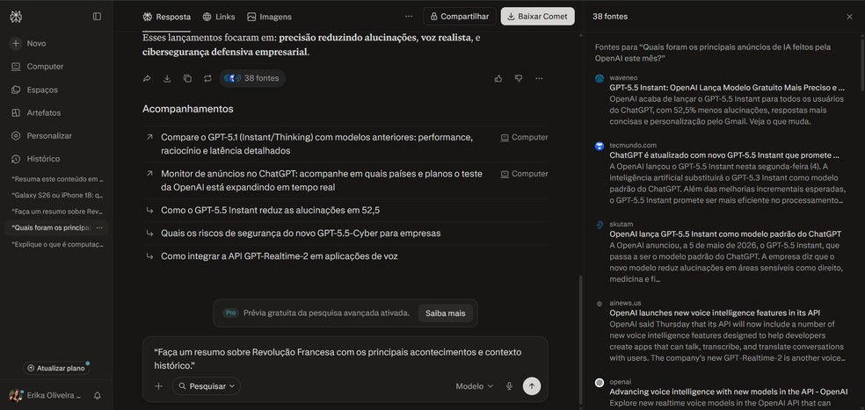
Task: Open Histórico in the sidebar
Action: pyautogui.click(x=36, y=159)
